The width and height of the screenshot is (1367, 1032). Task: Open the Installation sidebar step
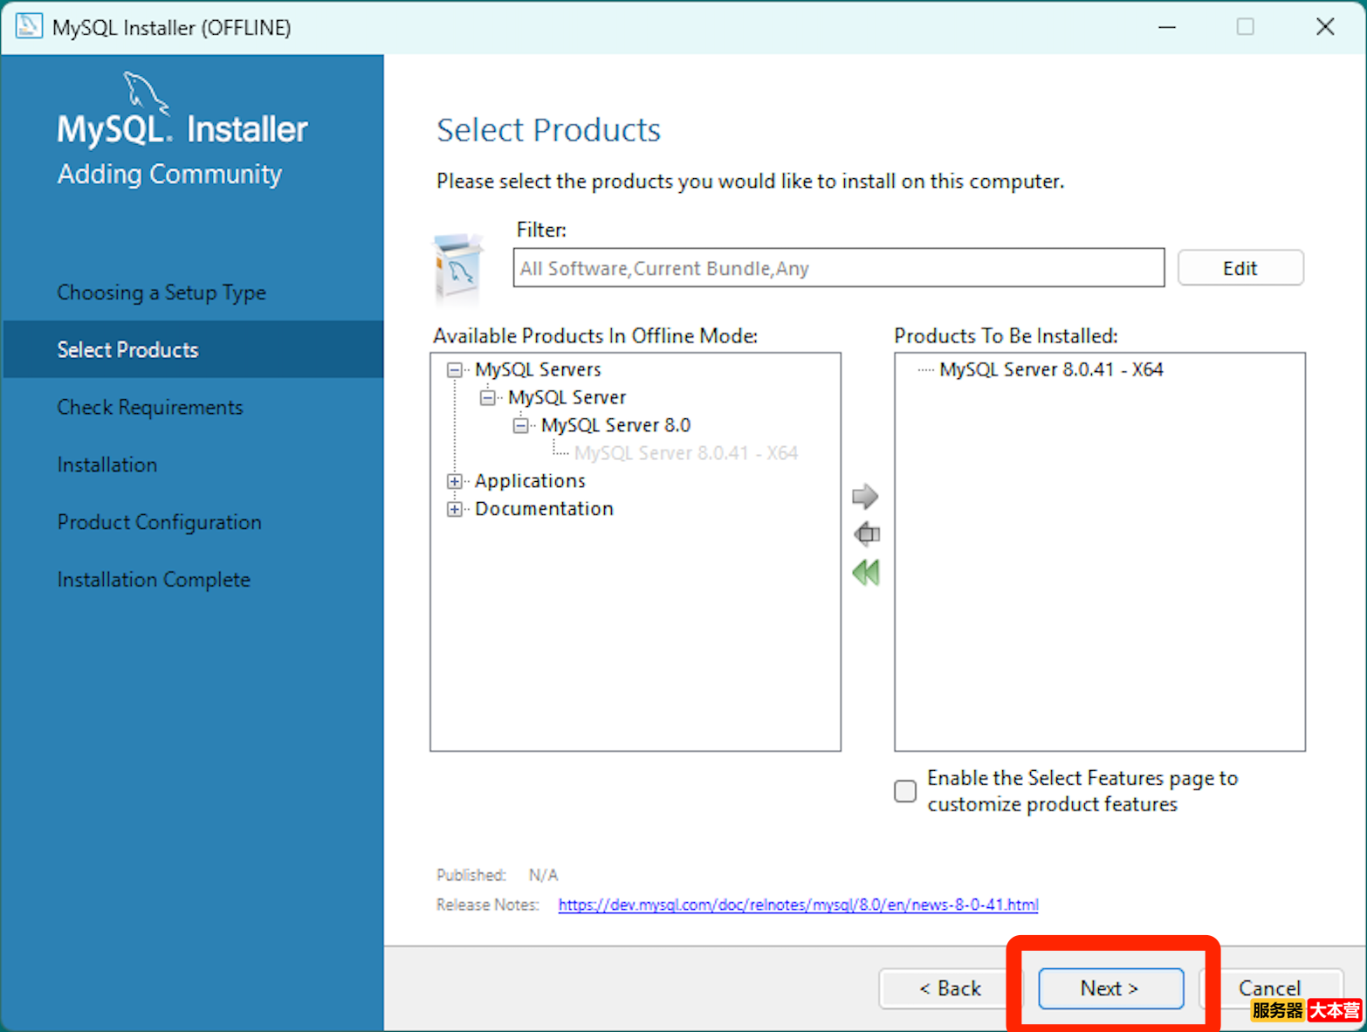[x=107, y=464]
